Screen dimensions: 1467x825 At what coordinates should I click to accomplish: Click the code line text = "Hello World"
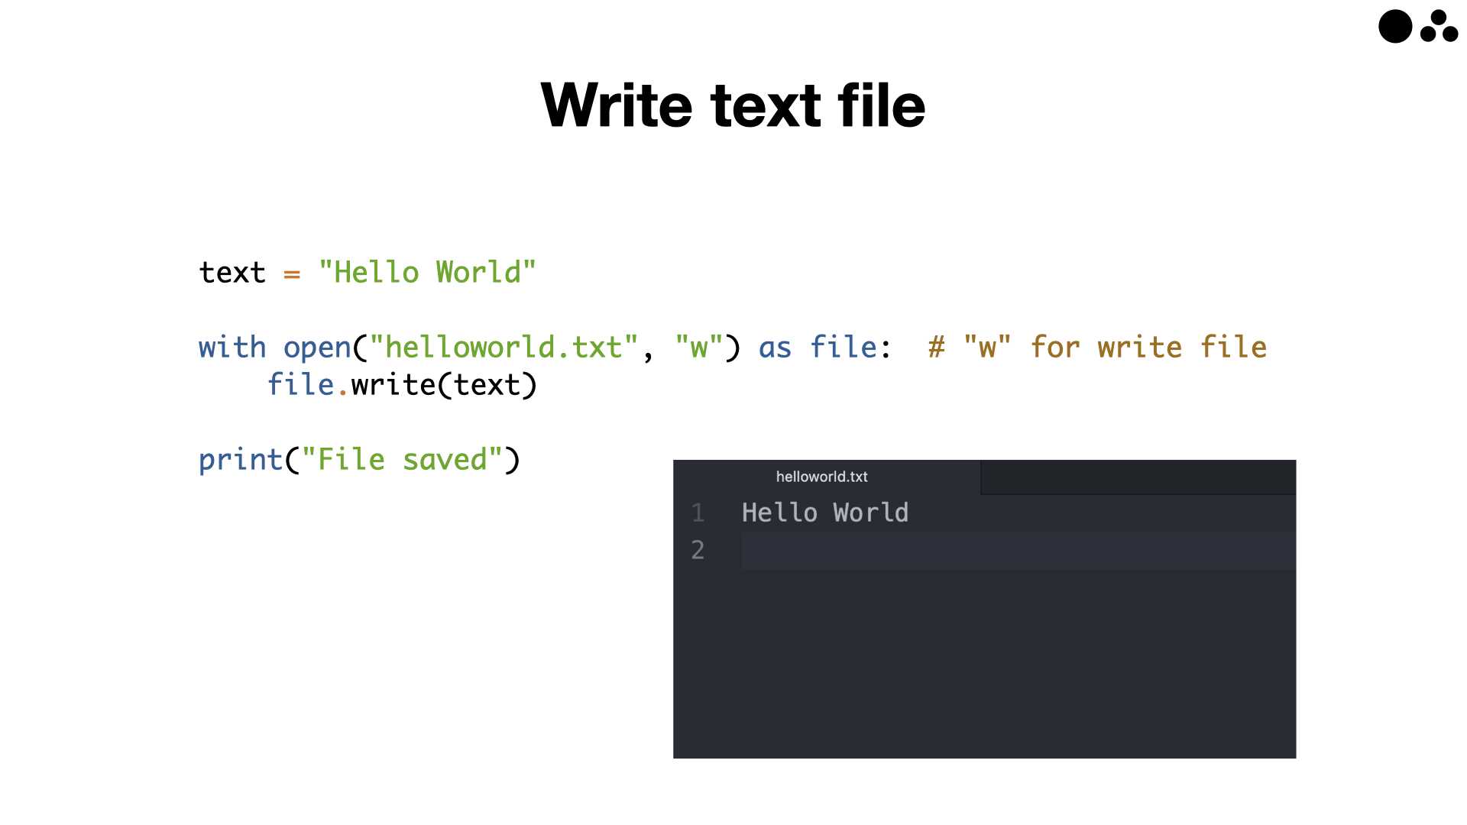pos(368,273)
